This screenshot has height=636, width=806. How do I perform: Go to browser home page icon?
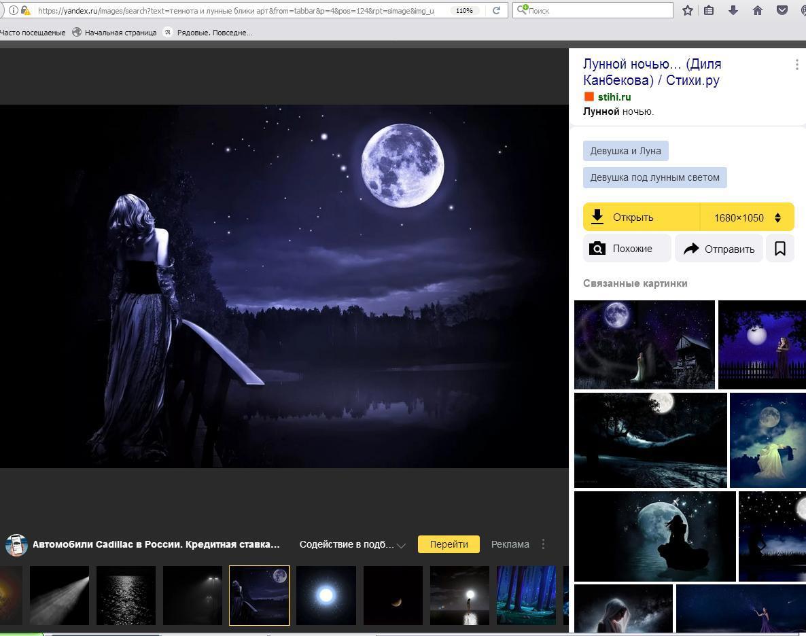click(x=758, y=10)
